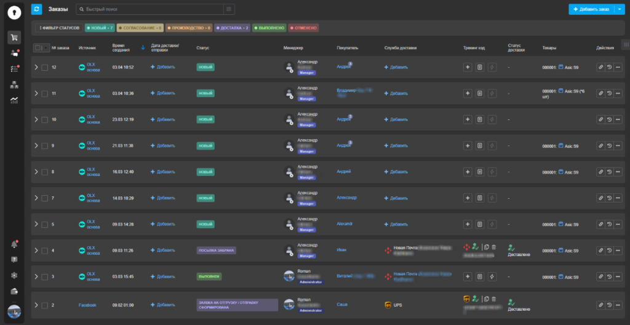This screenshot has height=325, width=630.
Task: Open the analytics chart icon in sidebar
Action: click(14, 100)
